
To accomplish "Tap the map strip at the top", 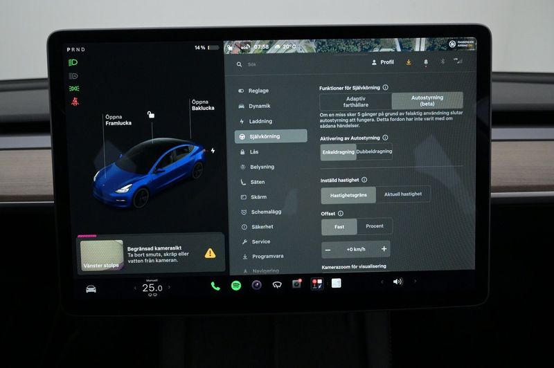I will point(350,46).
